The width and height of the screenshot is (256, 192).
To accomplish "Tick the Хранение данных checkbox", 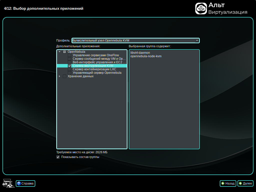I will point(64,76).
